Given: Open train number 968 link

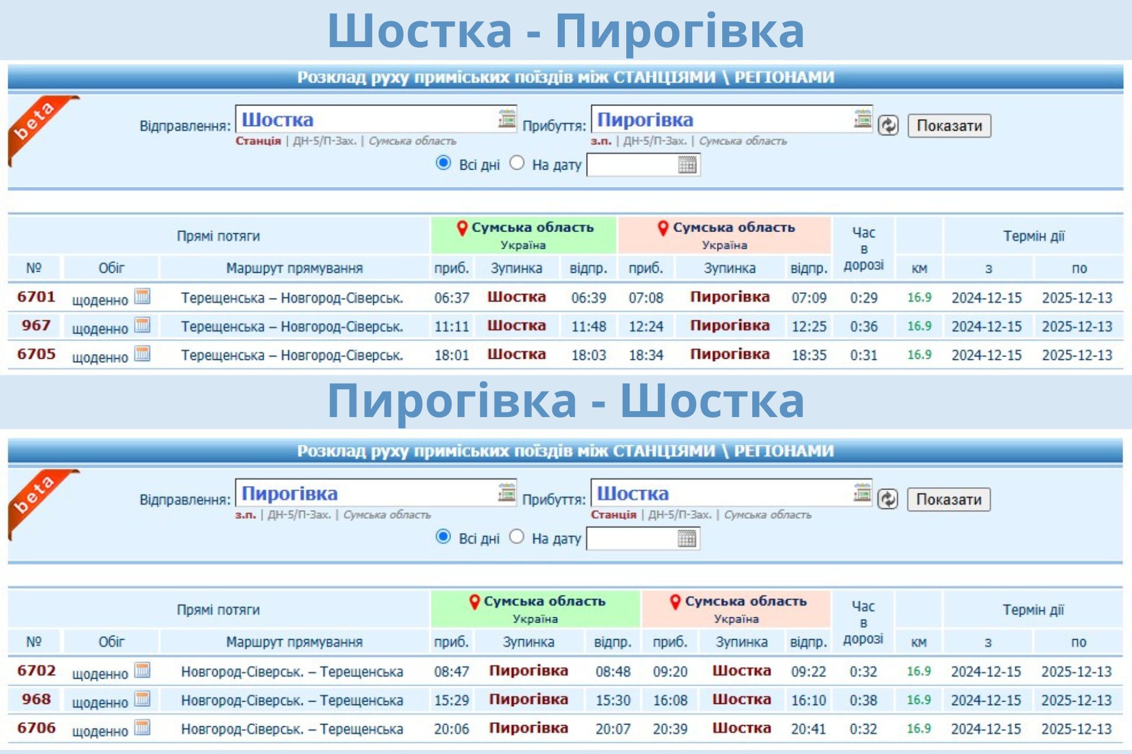Looking at the screenshot, I should point(36,699).
